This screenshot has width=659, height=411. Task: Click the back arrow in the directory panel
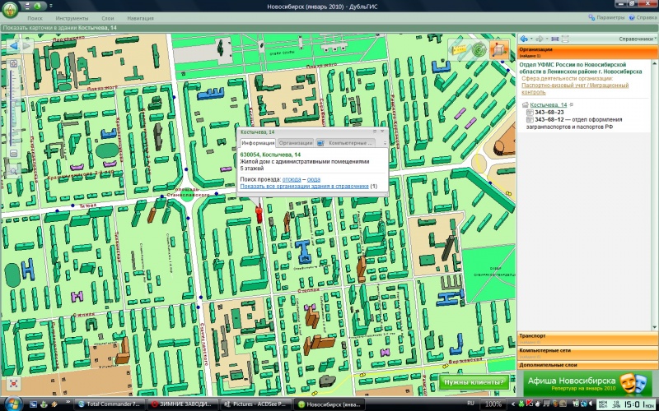coord(524,39)
